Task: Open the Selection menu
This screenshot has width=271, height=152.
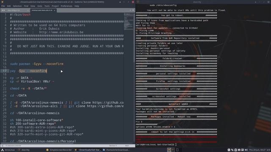Action: coord(17,6)
